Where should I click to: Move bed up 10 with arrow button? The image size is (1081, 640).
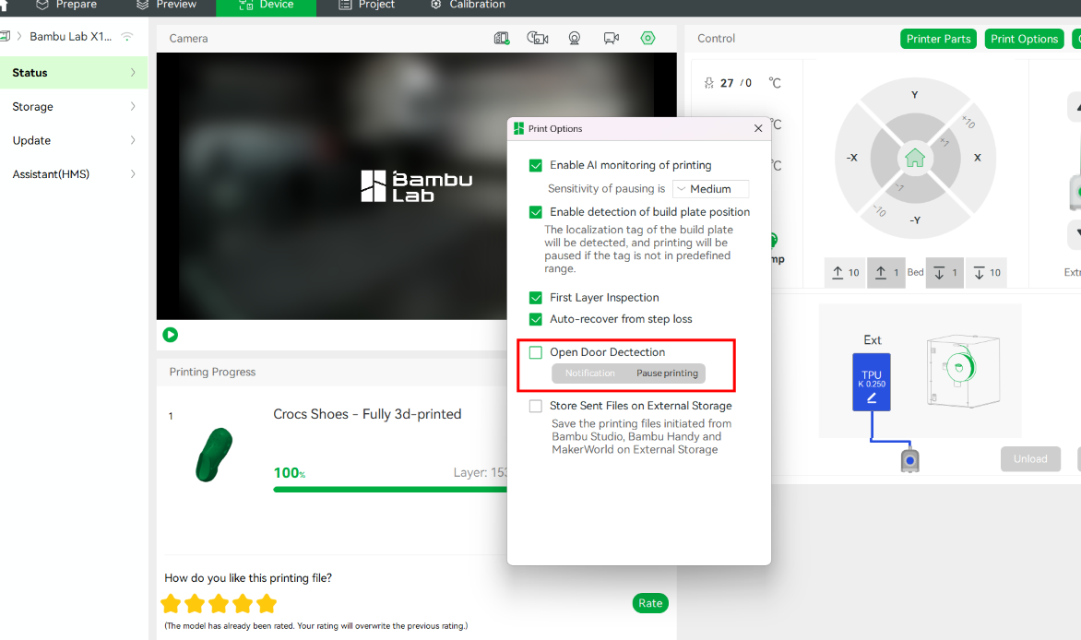tap(845, 272)
